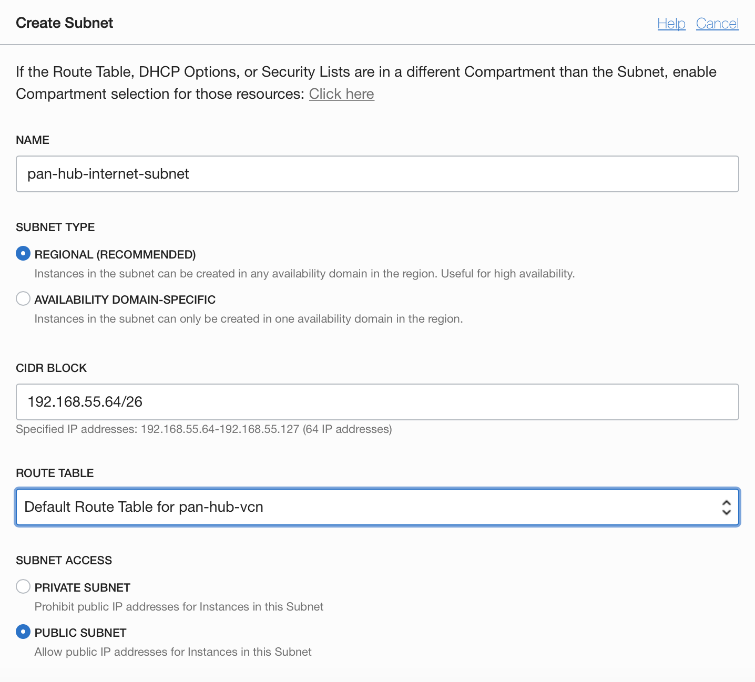
Task: Open the Help link
Action: 671,23
